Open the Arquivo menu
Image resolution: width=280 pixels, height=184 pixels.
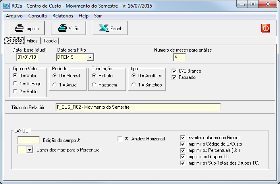click(x=14, y=16)
